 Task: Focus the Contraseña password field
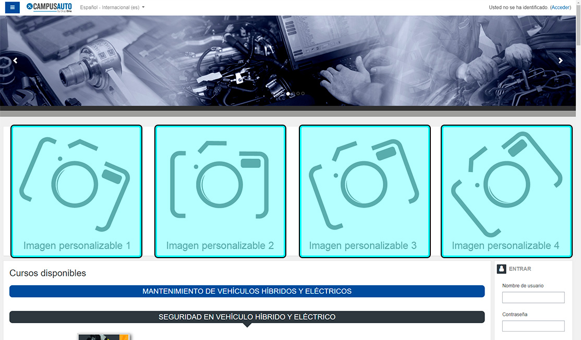point(533,326)
